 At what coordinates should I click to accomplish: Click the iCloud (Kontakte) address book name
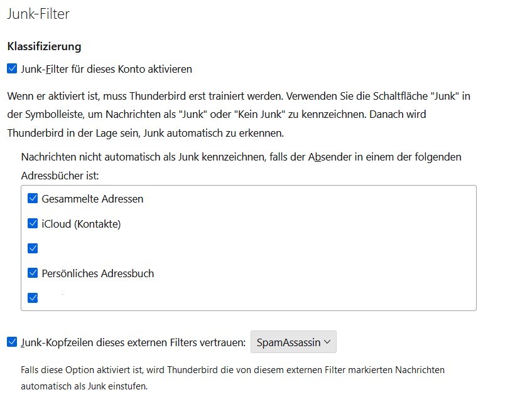81,224
